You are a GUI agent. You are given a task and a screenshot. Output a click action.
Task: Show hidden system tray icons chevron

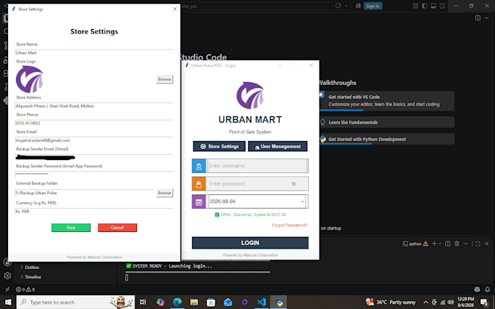[426, 302]
